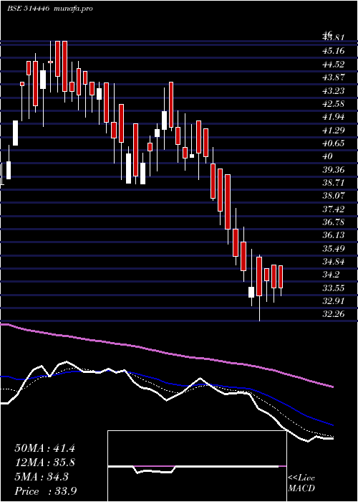Click the 'BSE 514446' ticker label
This screenshot has width=358, height=502.
[28, 9]
